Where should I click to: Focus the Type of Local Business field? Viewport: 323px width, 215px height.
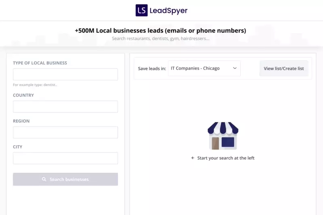pyautogui.click(x=65, y=74)
